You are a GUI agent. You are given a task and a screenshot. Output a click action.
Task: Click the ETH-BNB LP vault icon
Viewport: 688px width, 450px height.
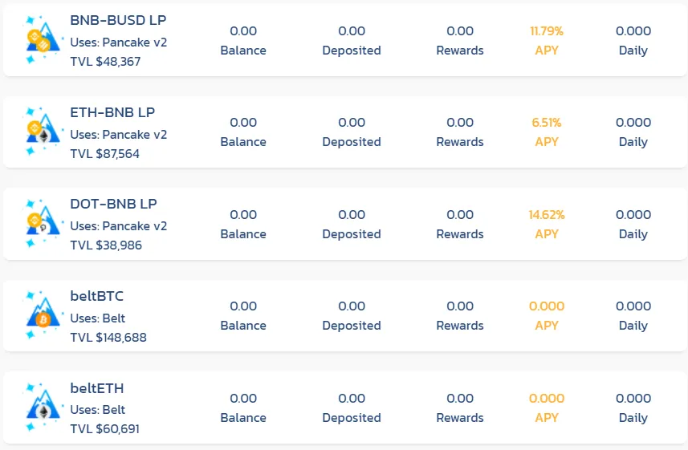43,132
